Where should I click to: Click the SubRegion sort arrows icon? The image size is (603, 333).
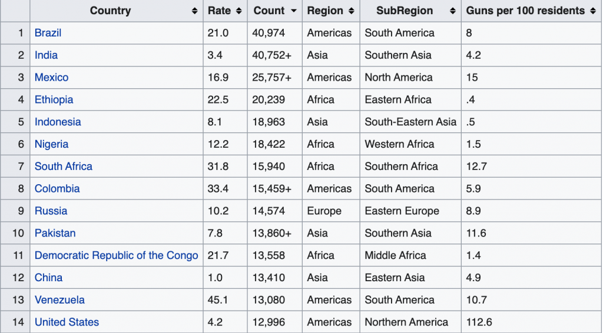click(452, 11)
